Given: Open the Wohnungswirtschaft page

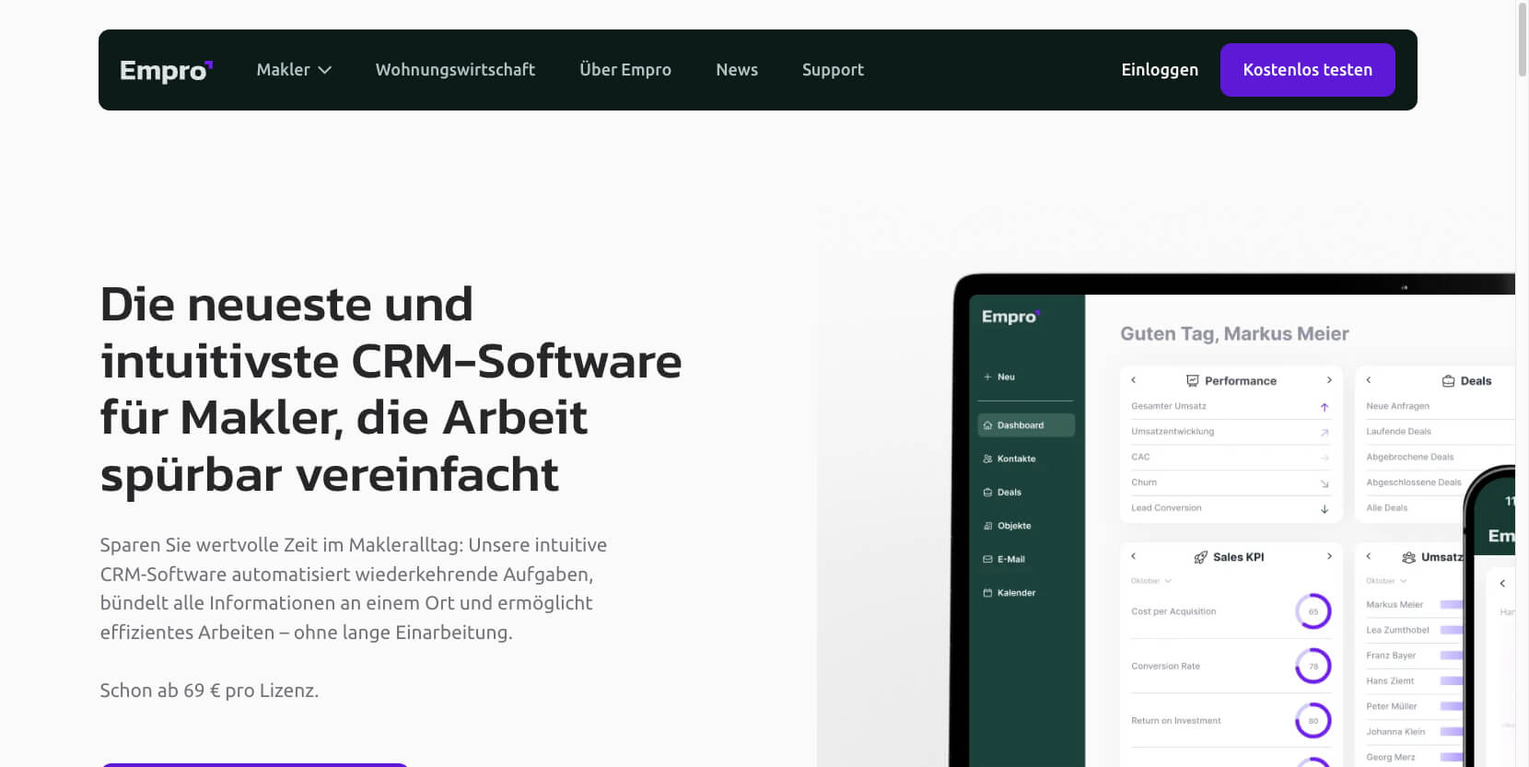Looking at the screenshot, I should 455,70.
